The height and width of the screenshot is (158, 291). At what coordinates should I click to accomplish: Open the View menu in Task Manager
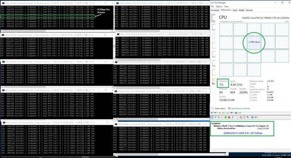click(x=226, y=6)
